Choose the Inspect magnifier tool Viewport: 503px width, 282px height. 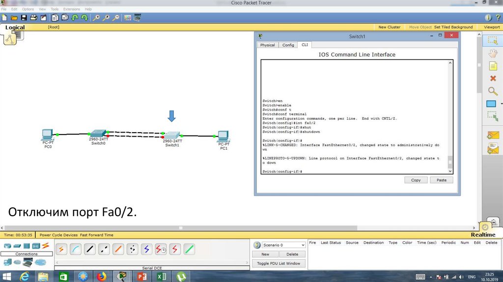click(x=493, y=91)
